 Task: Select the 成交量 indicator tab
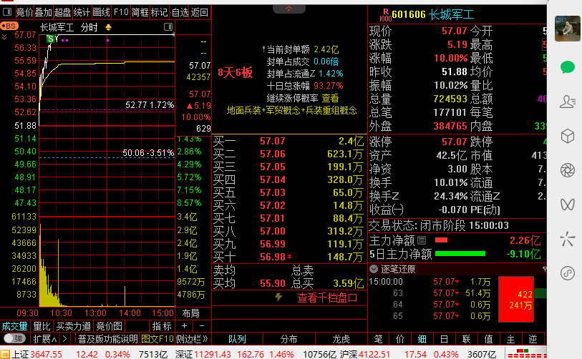click(x=15, y=326)
